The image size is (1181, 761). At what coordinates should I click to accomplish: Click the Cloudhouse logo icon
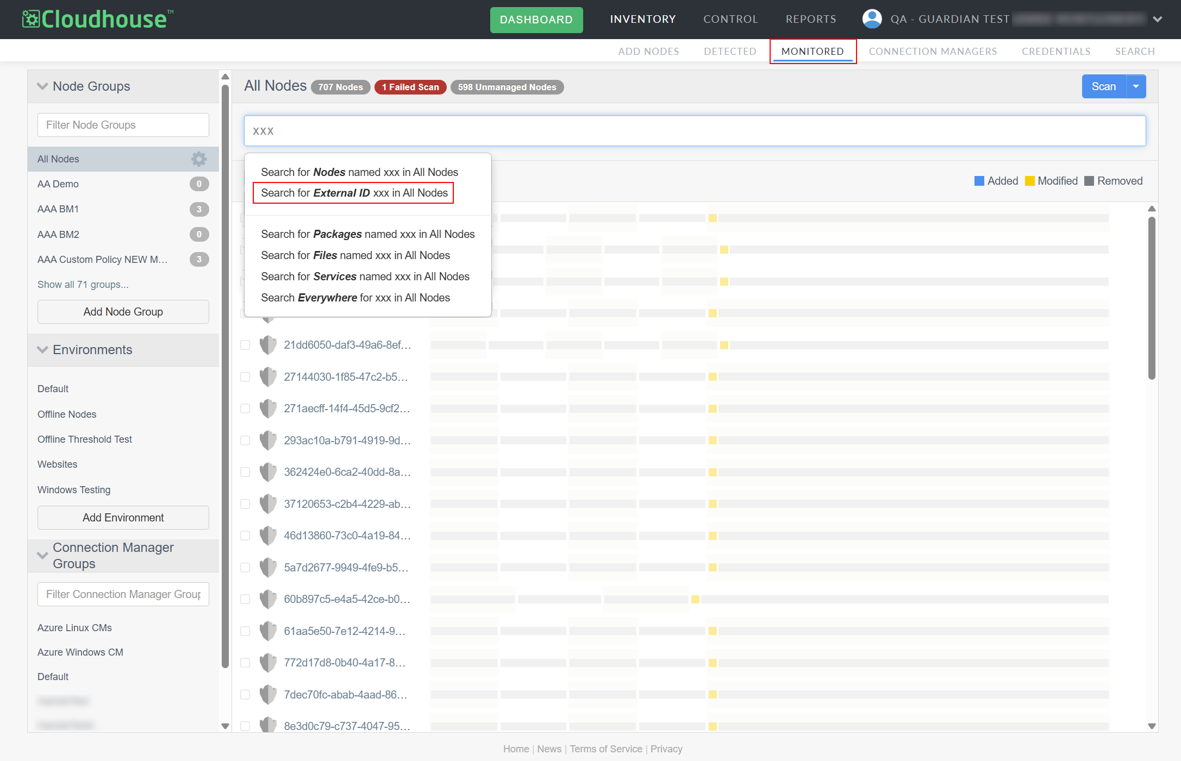point(30,19)
